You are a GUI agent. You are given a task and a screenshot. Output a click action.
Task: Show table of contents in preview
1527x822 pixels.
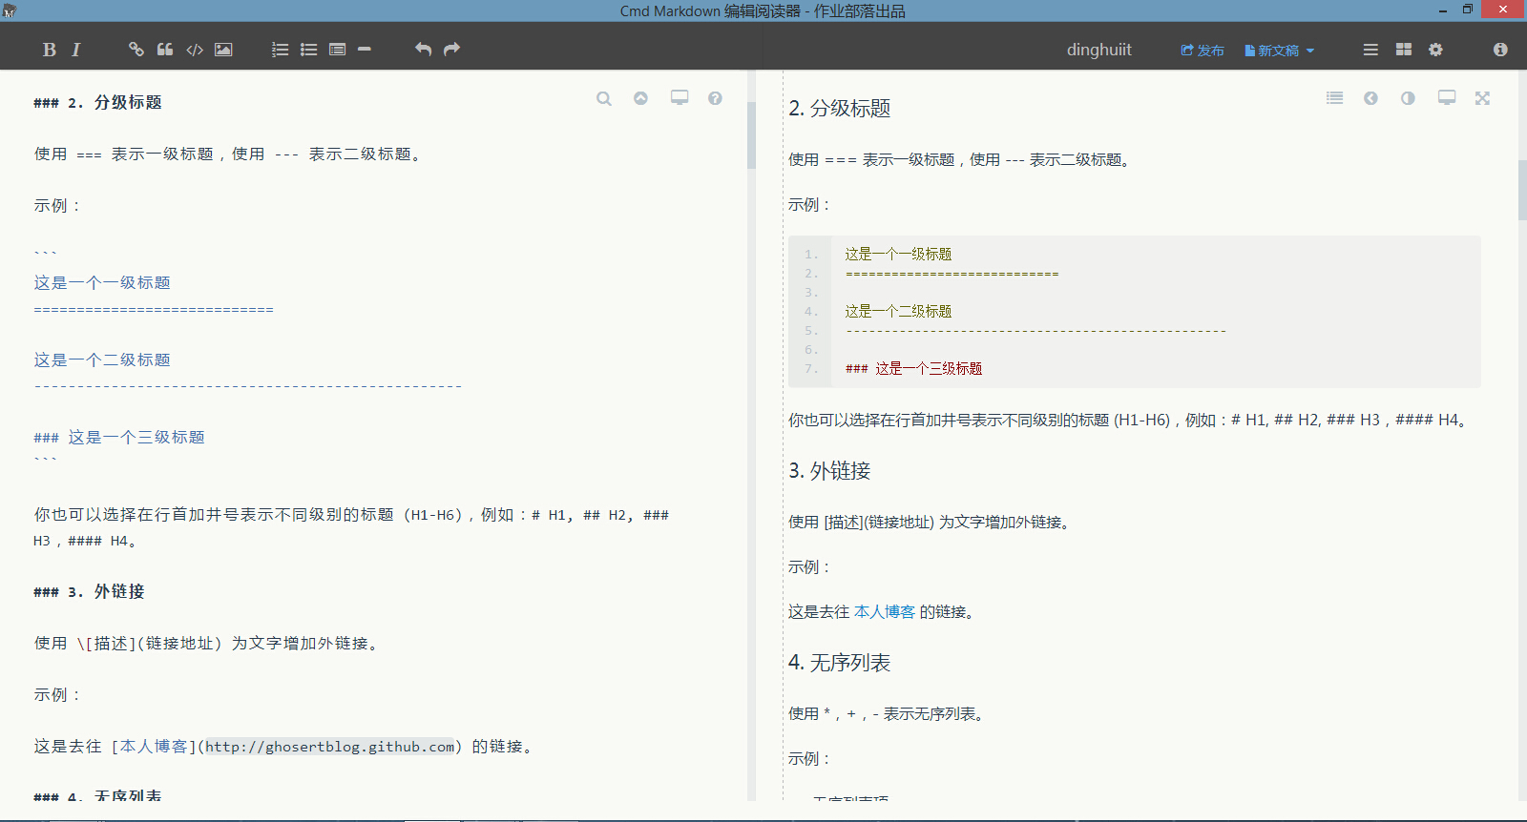[1334, 98]
